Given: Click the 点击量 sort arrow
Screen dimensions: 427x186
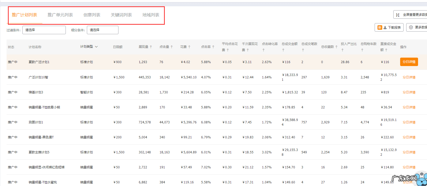Looking at the screenshot, I should (x=172, y=47).
